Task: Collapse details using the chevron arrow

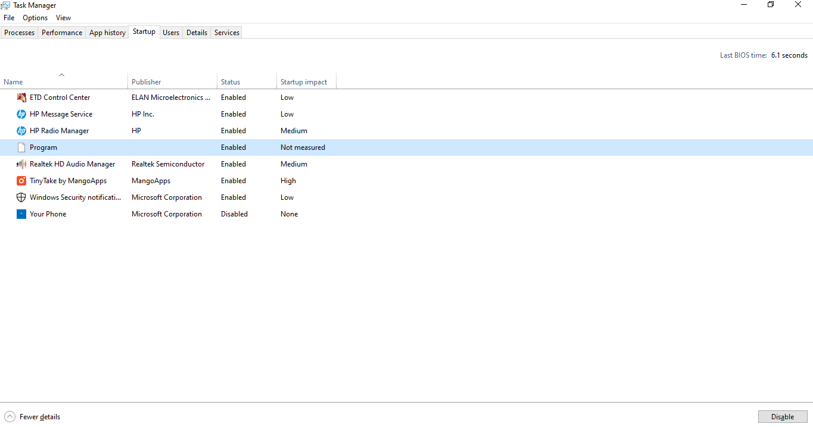Action: pyautogui.click(x=9, y=416)
